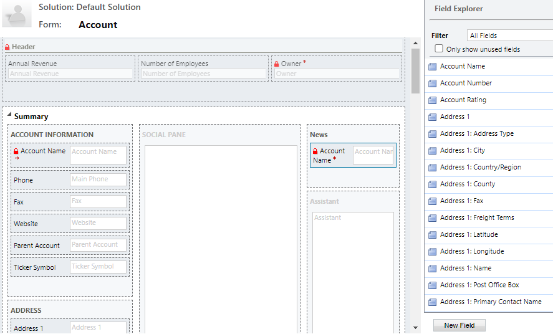Click the Address 1: Latitude field icon

pyautogui.click(x=432, y=235)
